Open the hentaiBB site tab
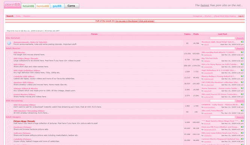The image size is (250, 145). click(43, 6)
